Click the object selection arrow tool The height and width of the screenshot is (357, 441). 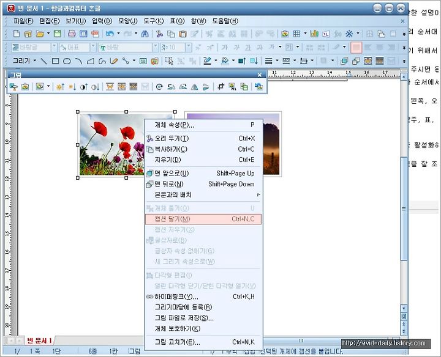169,61
